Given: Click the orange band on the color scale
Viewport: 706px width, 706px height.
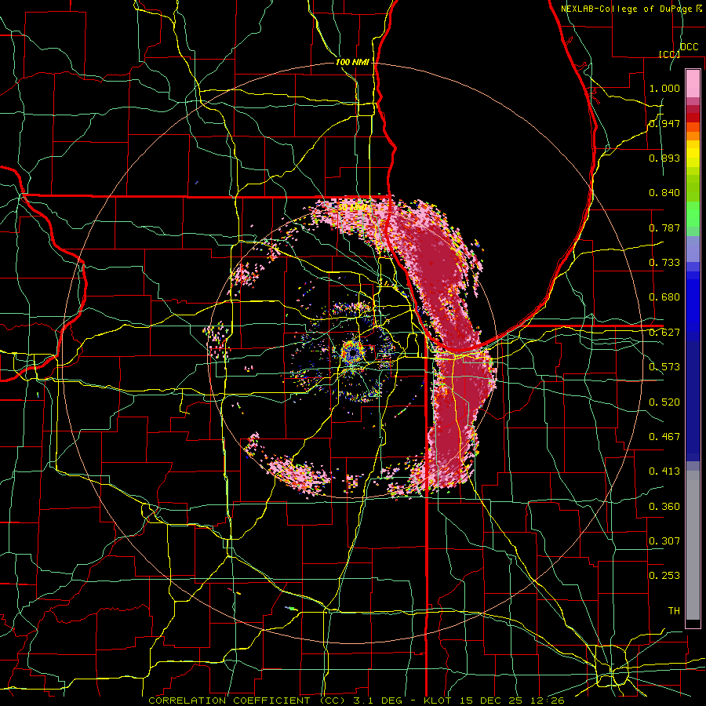Looking at the screenshot, I should pyautogui.click(x=693, y=136).
